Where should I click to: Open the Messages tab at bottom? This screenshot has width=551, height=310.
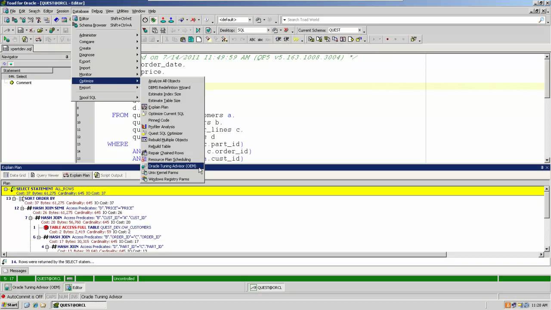click(15, 271)
